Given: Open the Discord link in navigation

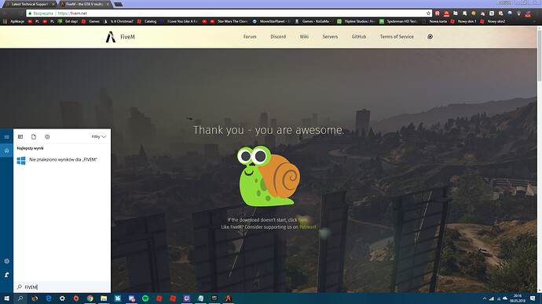Looking at the screenshot, I should (278, 37).
